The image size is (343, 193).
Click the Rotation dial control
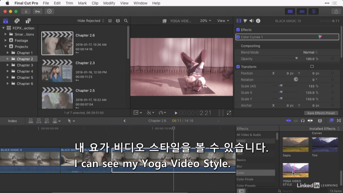(296, 79)
